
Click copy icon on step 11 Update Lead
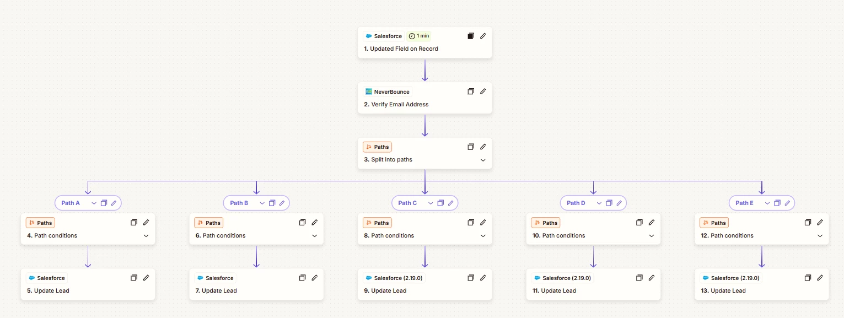639,278
